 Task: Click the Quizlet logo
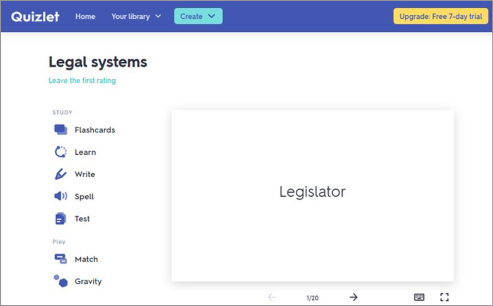pyautogui.click(x=35, y=16)
